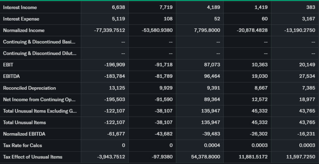Select the Reconciled Depreciation value 8,667
Viewport: 319px width, 164px height.
[261, 88]
